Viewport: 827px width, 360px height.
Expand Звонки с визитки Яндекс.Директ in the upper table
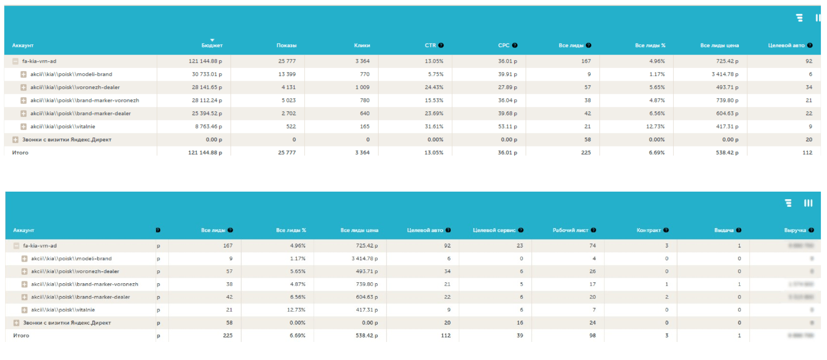click(x=15, y=140)
